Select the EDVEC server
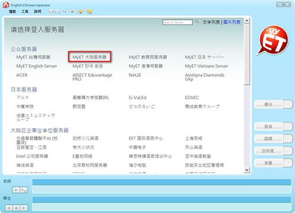Image resolution: width=295 pixels, height=213 pixels. click(192, 97)
